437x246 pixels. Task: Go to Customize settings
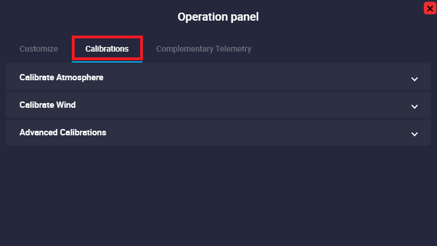tap(38, 49)
